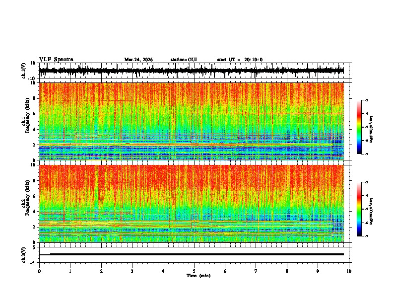The image size is (393, 304).
Task: Click time-axis tick label "5"
Action: coord(194,271)
